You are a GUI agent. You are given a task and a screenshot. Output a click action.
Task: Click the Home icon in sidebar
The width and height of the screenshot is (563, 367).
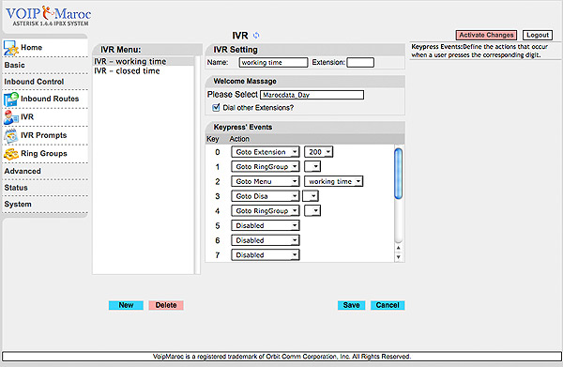pyautogui.click(x=10, y=48)
